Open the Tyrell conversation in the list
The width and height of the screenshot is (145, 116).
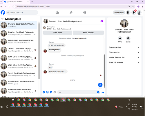(19, 74)
